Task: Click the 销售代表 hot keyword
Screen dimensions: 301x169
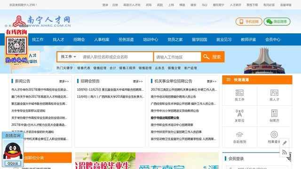Action: point(84,68)
